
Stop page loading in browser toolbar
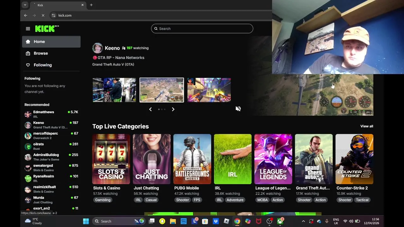[43, 15]
